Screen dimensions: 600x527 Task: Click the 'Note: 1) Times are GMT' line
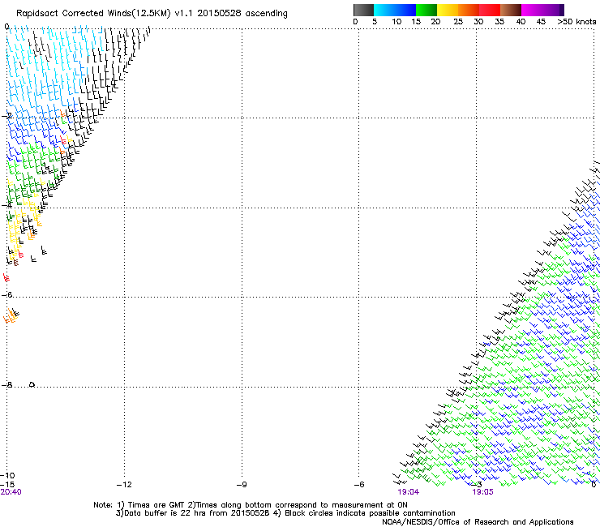(x=251, y=505)
